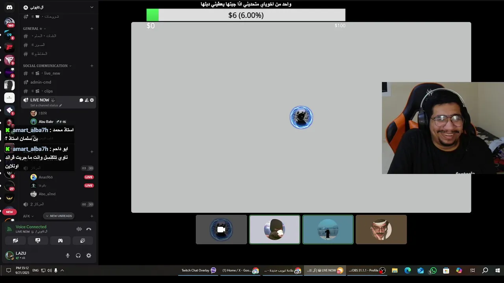
Task: Open the server icon showing badge 27
Action: [9, 186]
